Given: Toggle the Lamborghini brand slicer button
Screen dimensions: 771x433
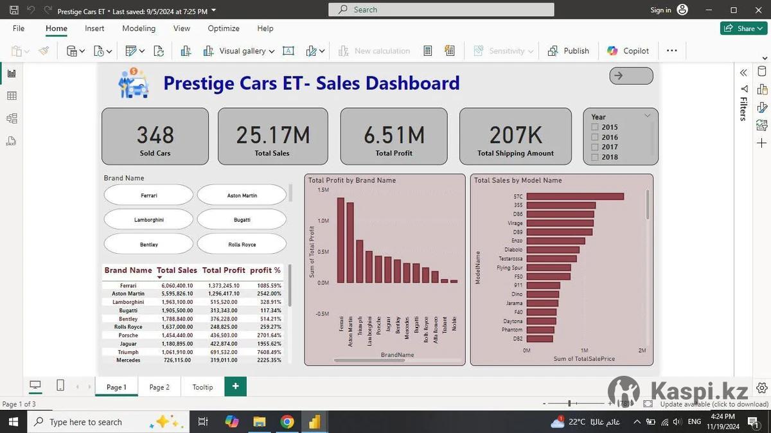Looking at the screenshot, I should 148,220.
